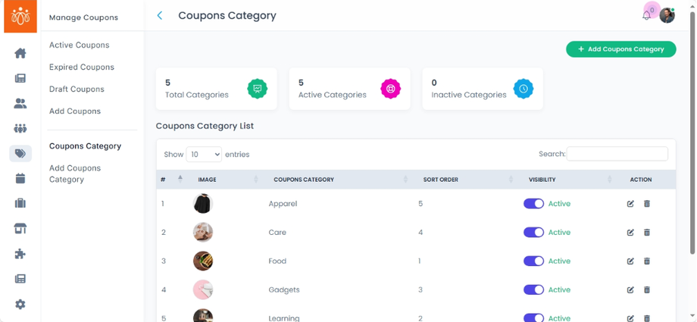This screenshot has height=322, width=697.
Task: Open the store icon in sidebar
Action: (x=20, y=229)
